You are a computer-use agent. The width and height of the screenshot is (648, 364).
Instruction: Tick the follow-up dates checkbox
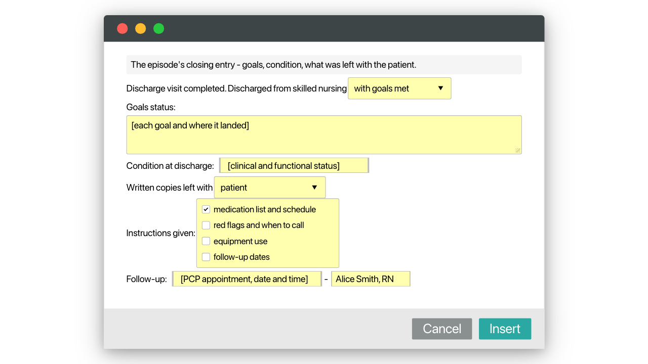tap(206, 257)
